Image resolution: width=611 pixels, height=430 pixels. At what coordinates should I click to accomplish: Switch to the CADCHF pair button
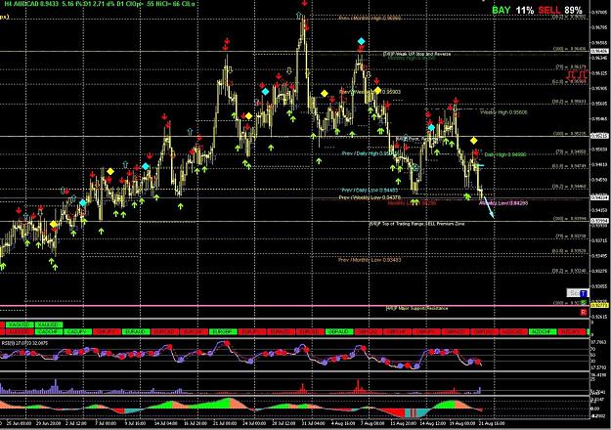click(49, 332)
